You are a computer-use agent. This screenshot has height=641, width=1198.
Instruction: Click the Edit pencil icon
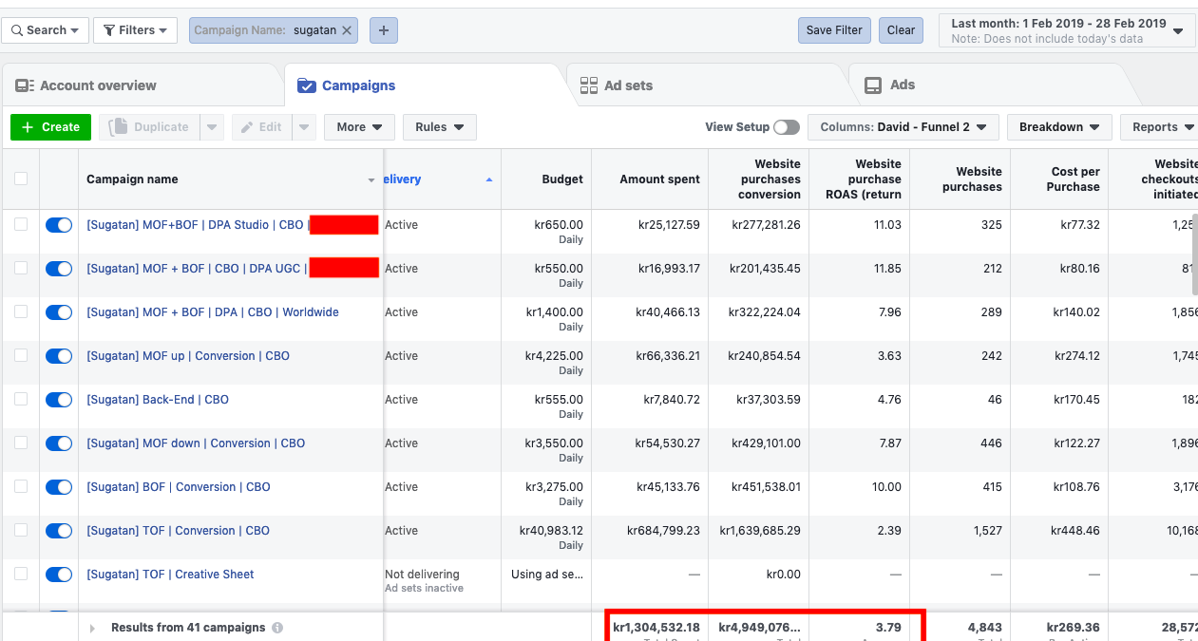tap(245, 126)
